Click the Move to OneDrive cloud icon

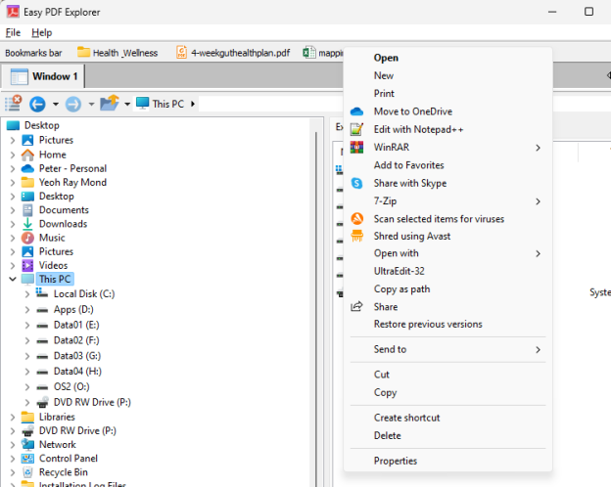click(x=357, y=111)
